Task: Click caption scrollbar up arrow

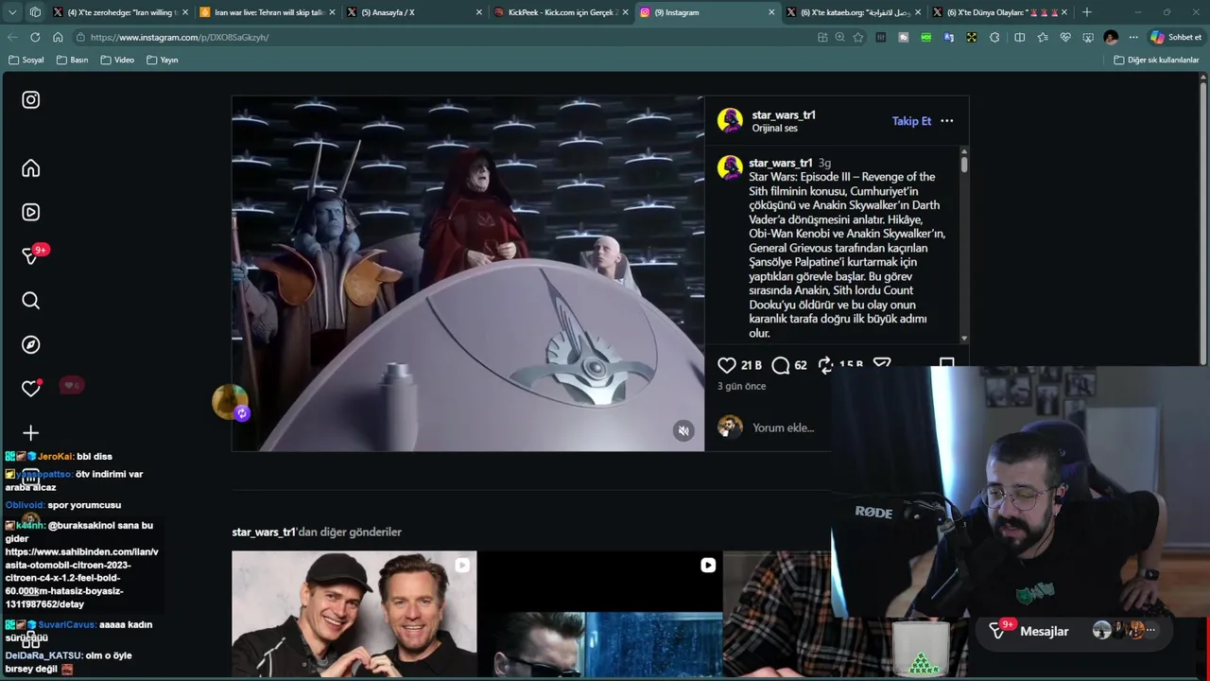Action: pos(964,151)
